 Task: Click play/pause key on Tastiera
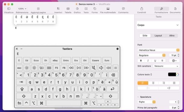pyautogui.click(x=79, y=68)
